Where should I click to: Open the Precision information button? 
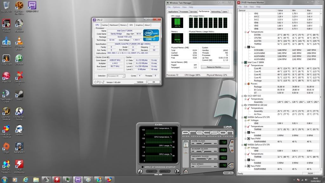140,172
